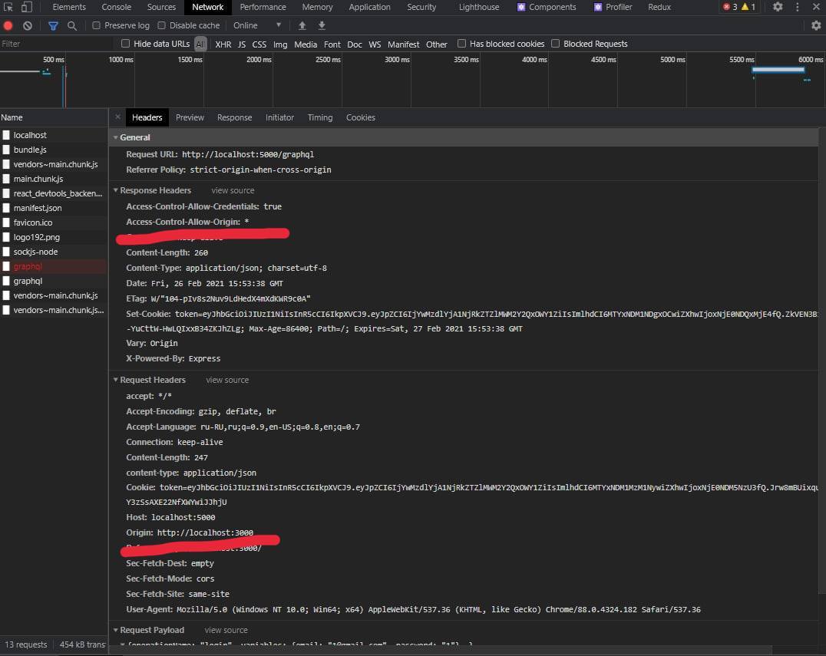This screenshot has height=656, width=826.
Task: Click the red record network log button
Action: coord(8,25)
